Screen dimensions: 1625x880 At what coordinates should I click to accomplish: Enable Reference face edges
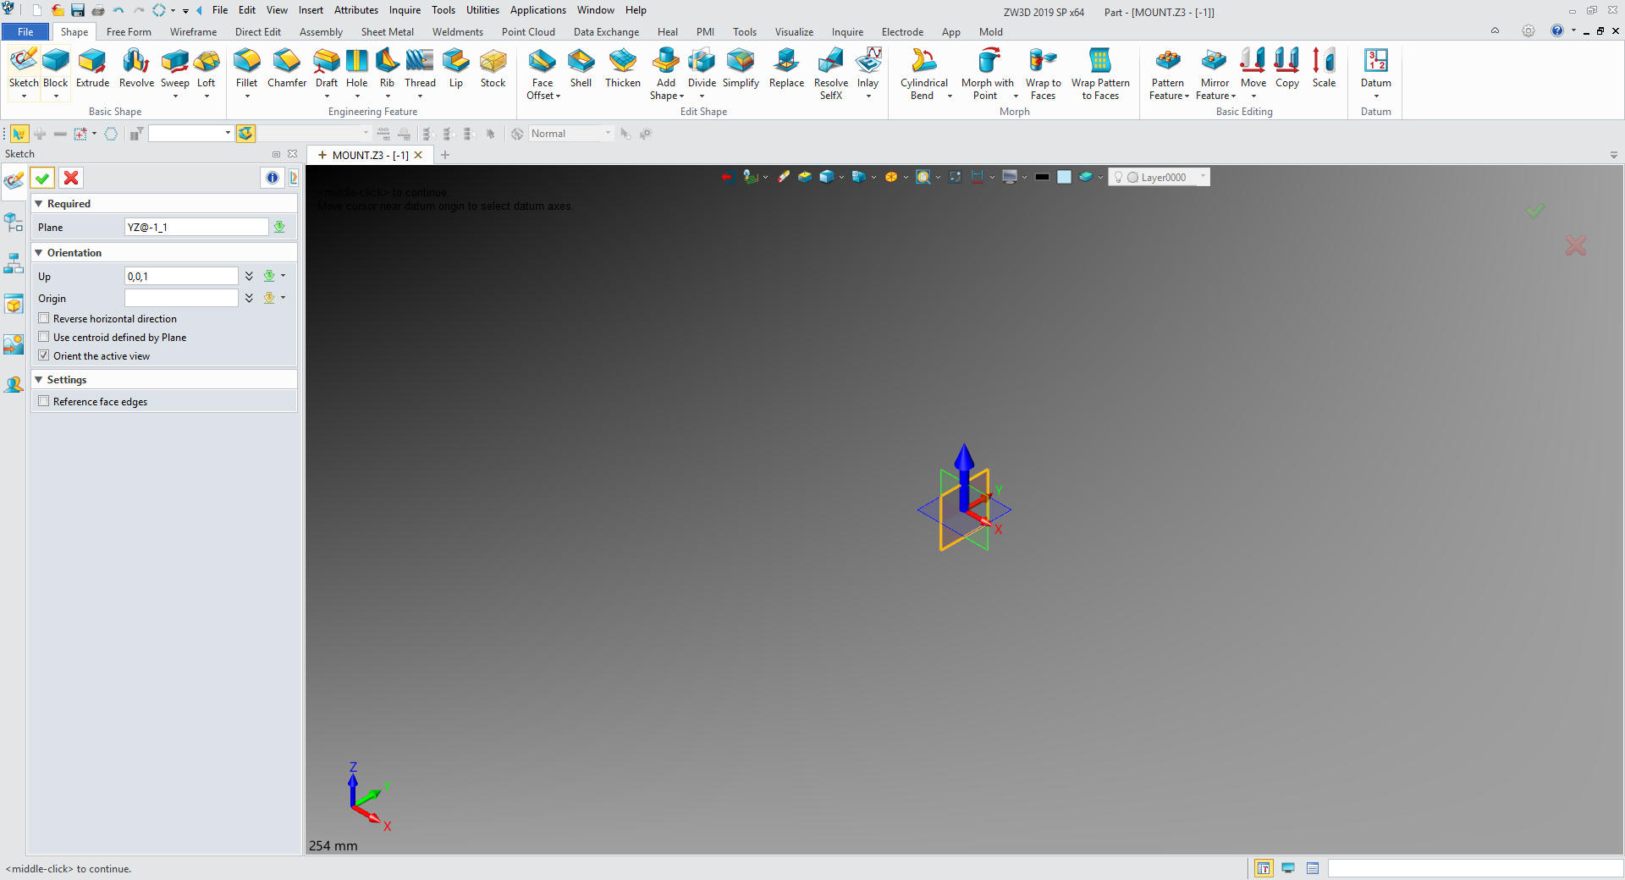point(44,401)
